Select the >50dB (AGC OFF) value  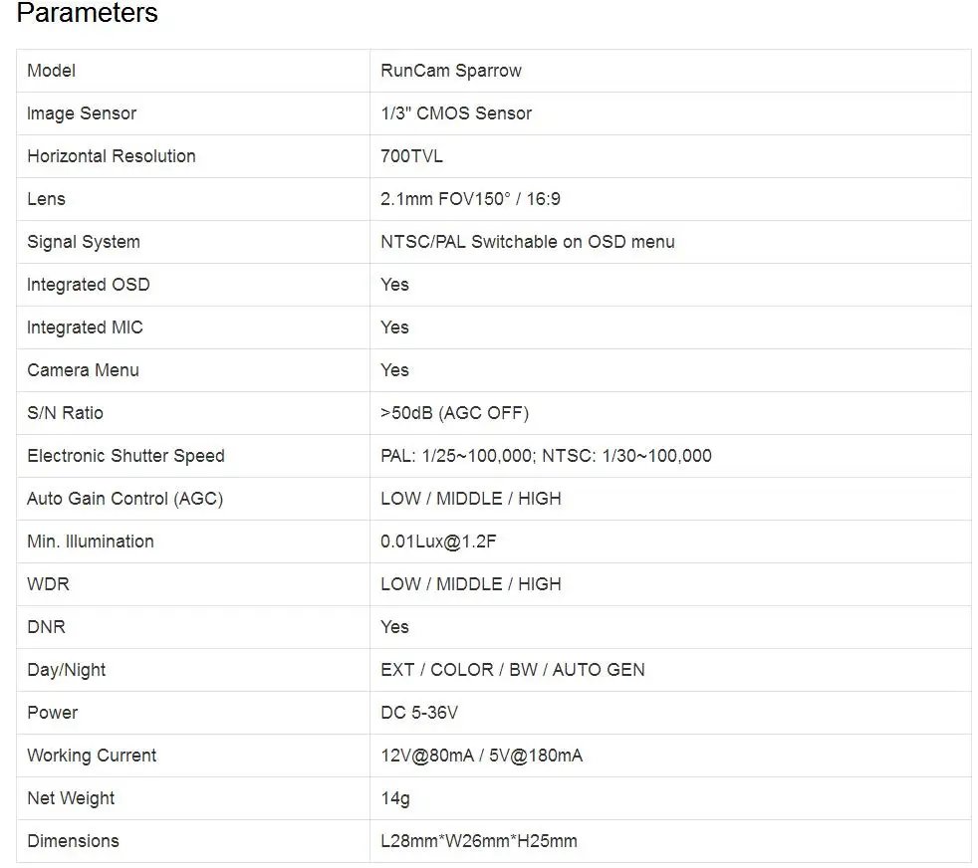(x=455, y=413)
